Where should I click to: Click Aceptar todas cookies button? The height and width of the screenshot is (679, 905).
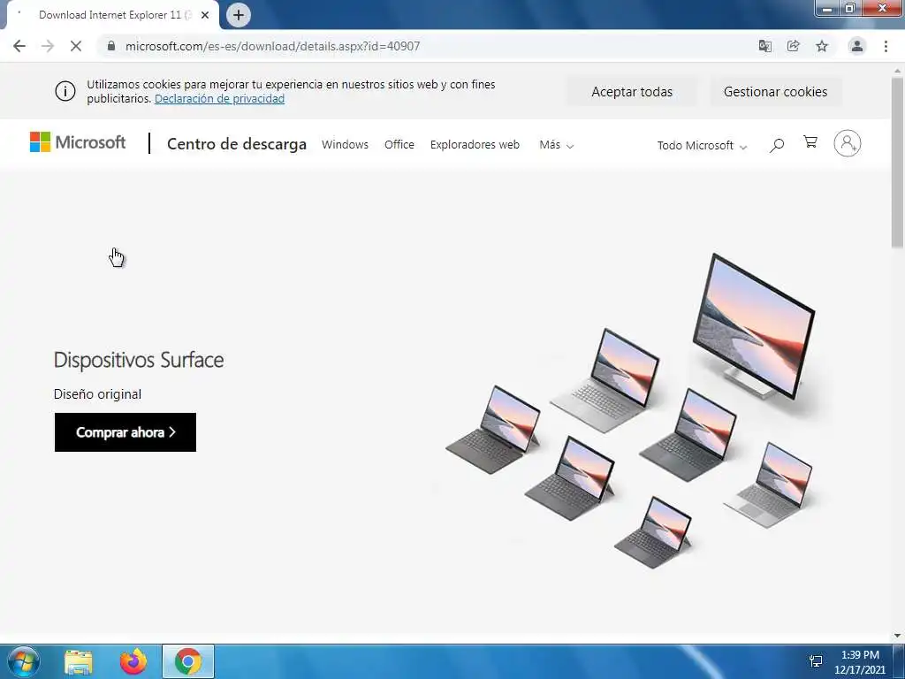coord(632,92)
